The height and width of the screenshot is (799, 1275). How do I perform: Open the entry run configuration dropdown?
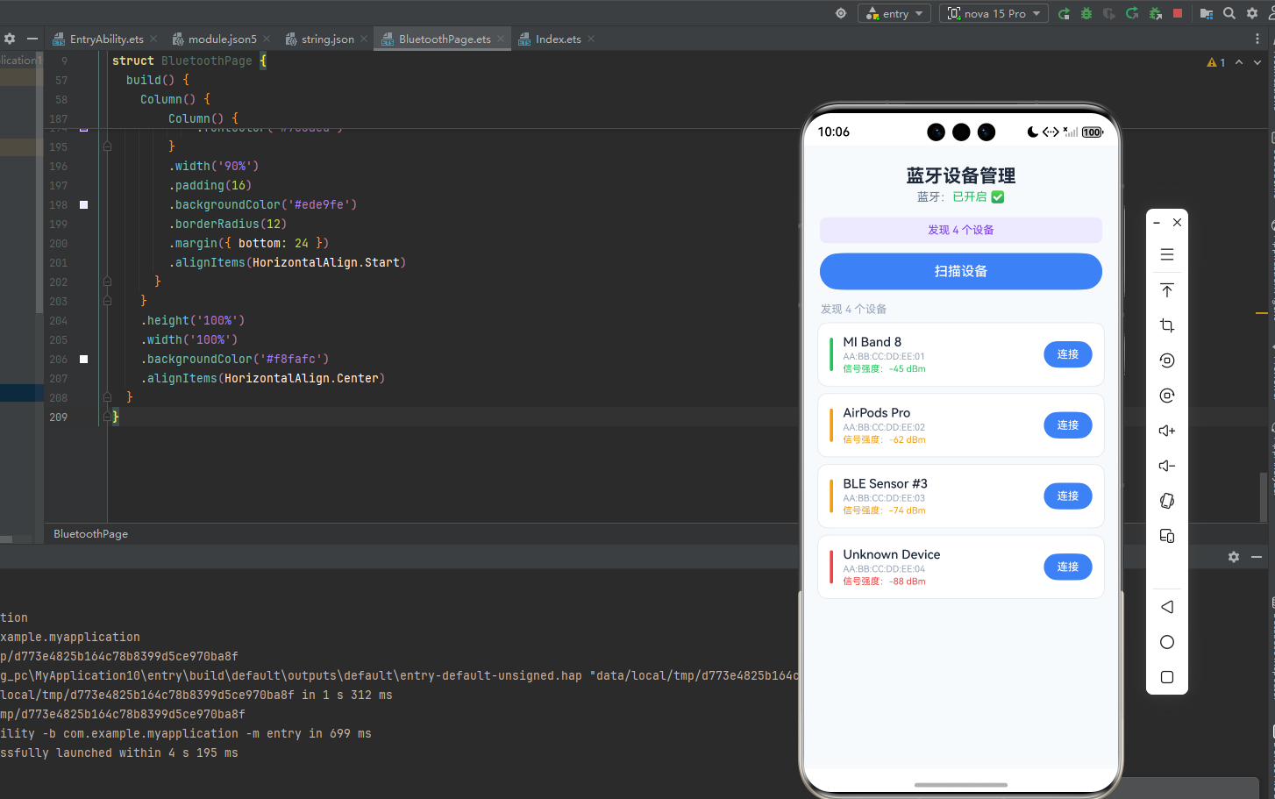pyautogui.click(x=894, y=13)
